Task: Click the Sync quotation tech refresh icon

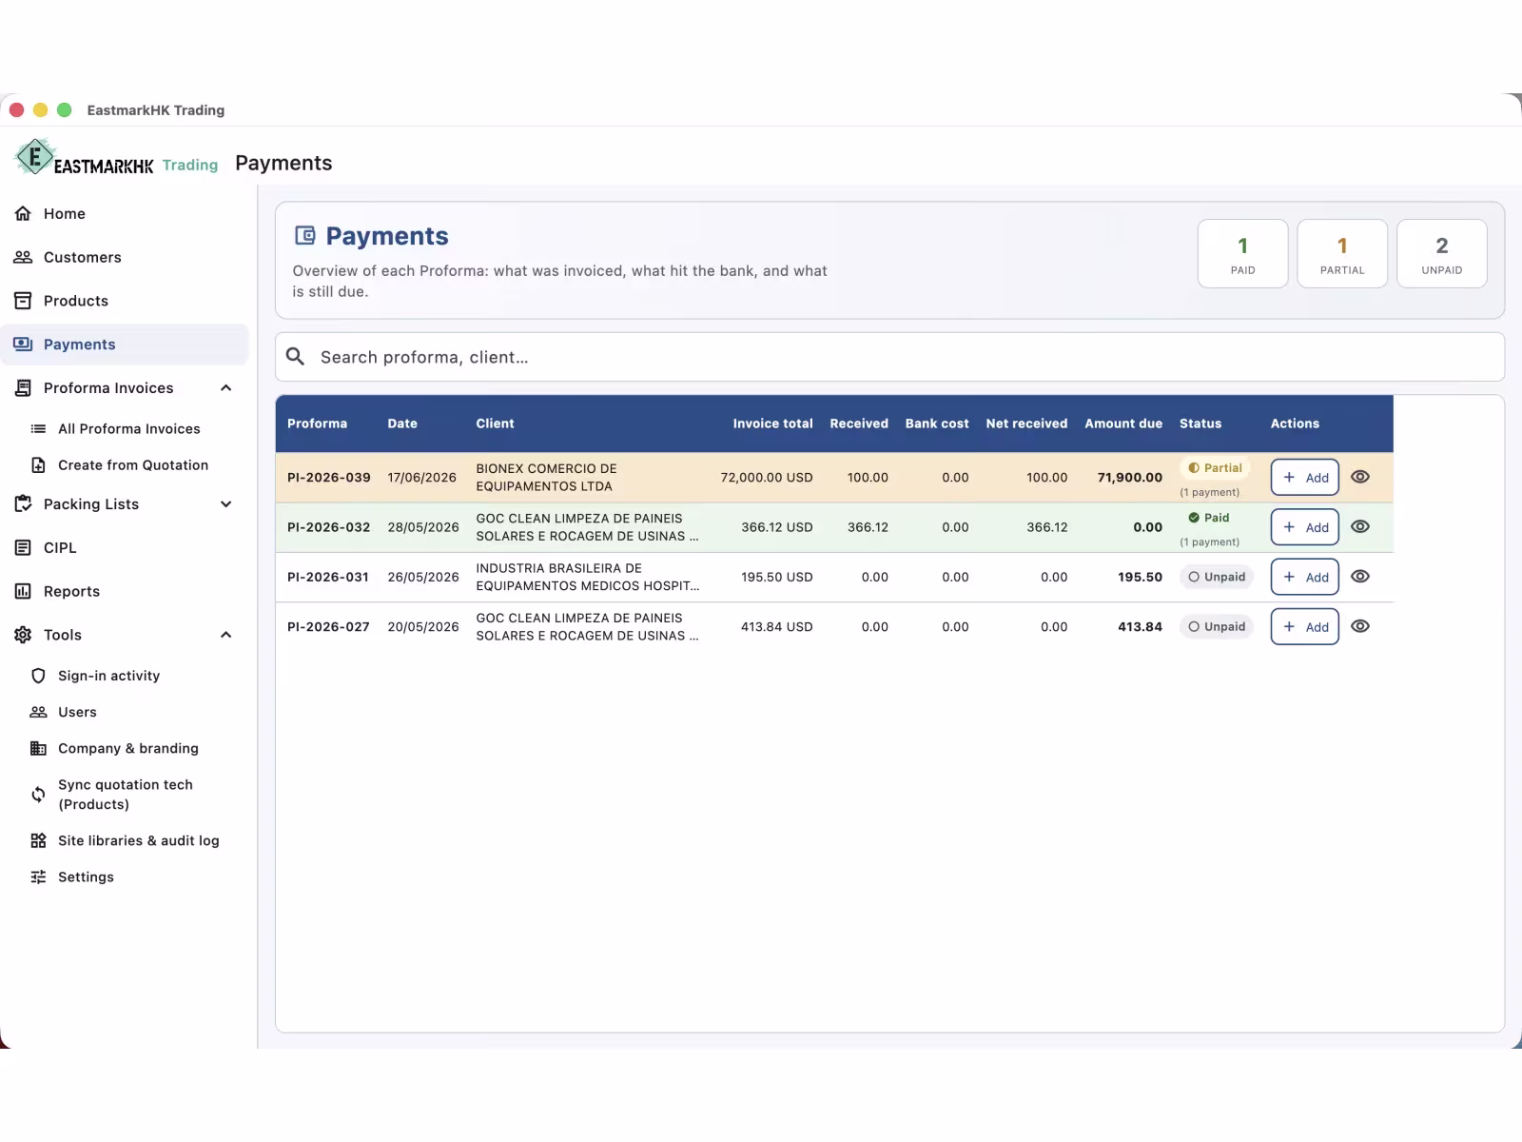Action: (x=38, y=795)
